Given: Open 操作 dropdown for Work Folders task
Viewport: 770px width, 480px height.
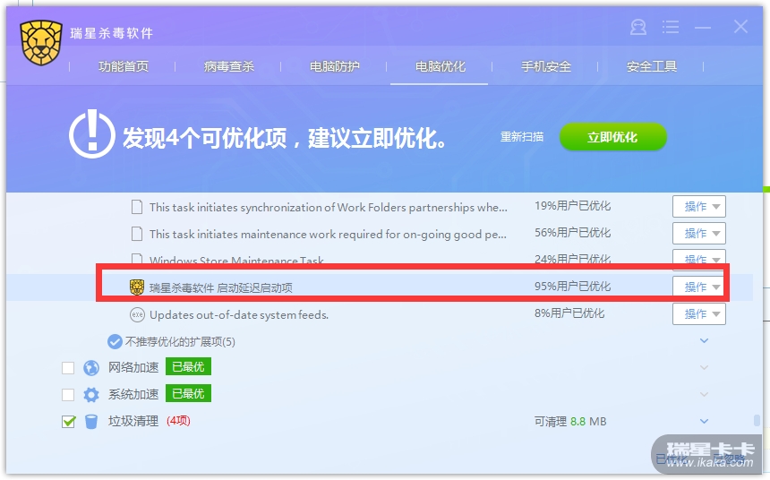Looking at the screenshot, I should pyautogui.click(x=698, y=206).
